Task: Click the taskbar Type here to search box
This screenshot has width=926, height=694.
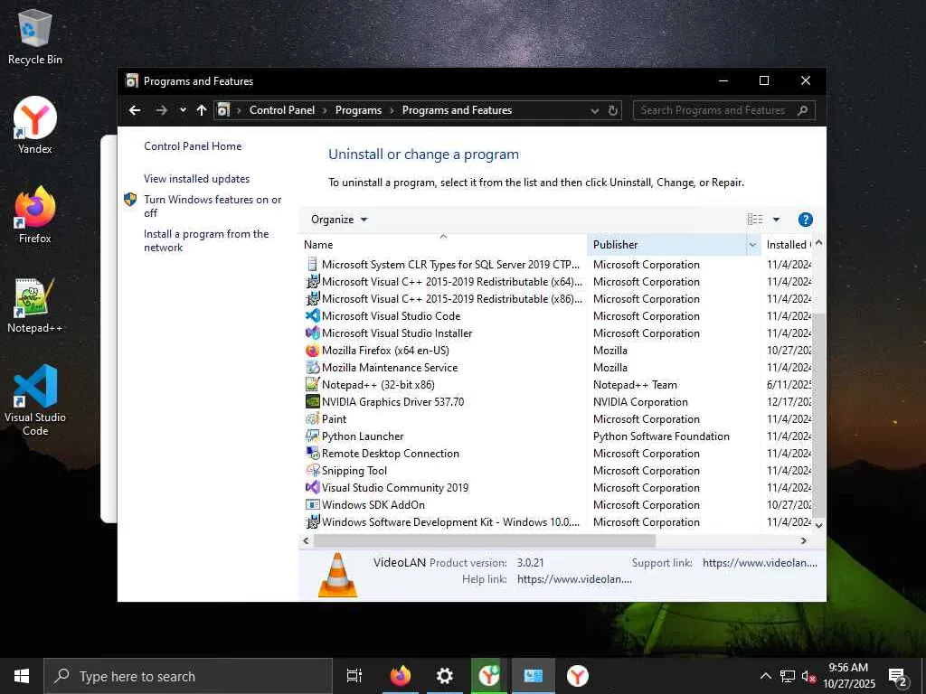Action: point(188,676)
